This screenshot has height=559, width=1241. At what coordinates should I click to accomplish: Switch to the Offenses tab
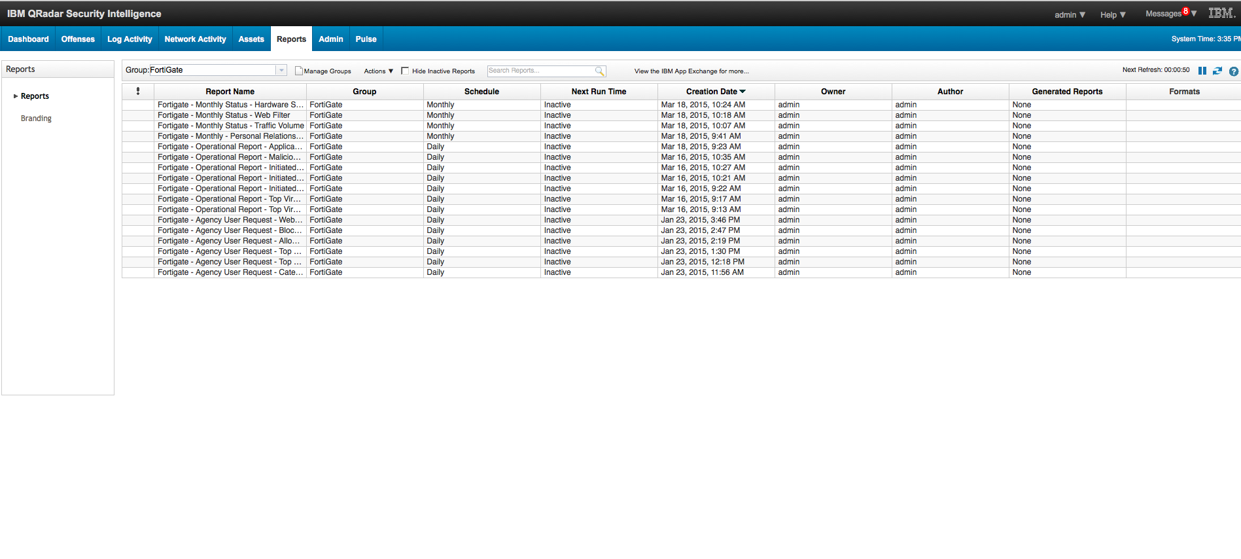(x=78, y=39)
